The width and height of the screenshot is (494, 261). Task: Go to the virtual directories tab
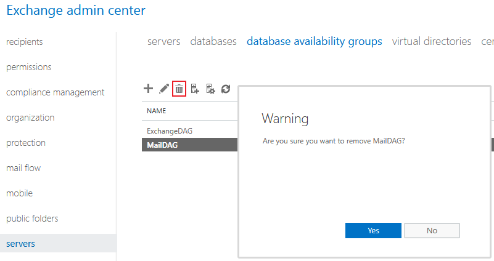tap(432, 41)
